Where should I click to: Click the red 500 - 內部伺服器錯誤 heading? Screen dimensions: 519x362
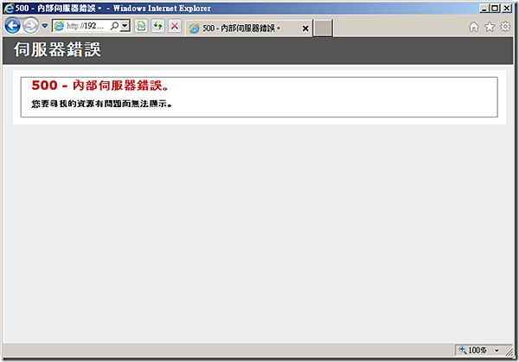tap(100, 86)
